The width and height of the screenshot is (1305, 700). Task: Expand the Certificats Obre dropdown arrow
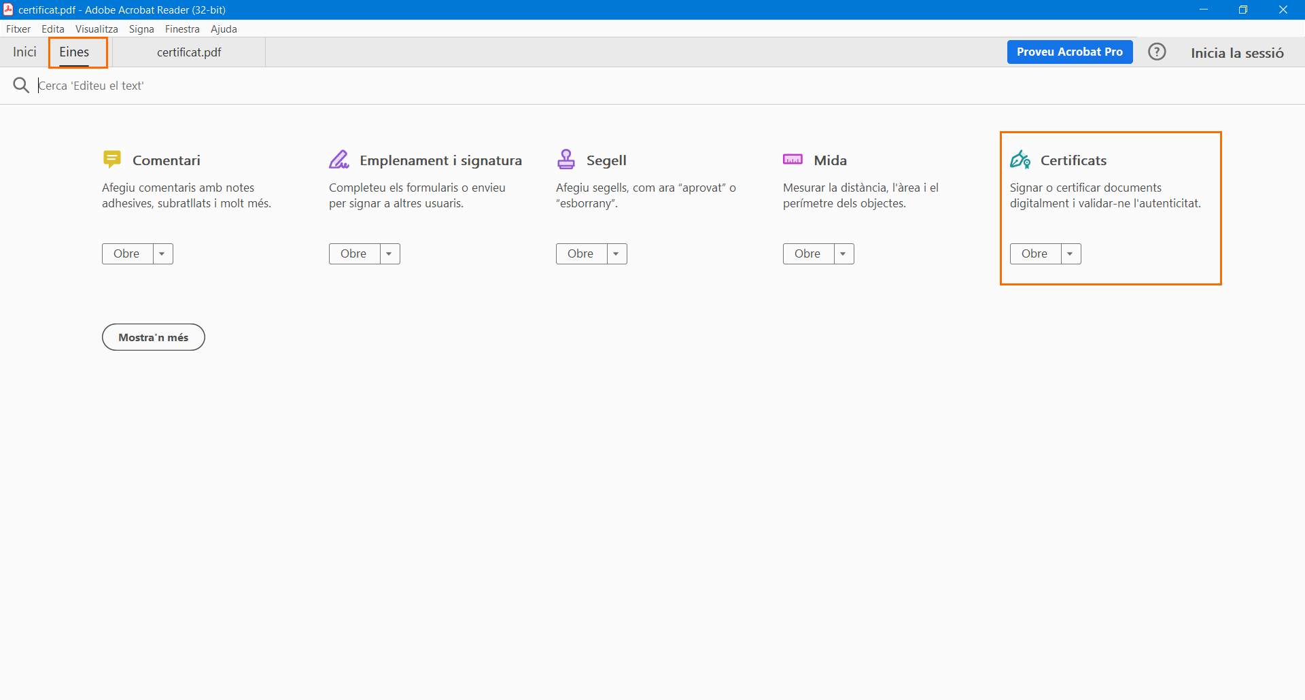(1071, 254)
